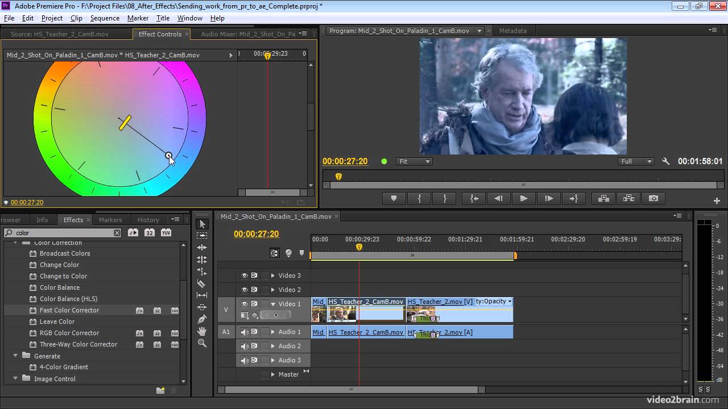The width and height of the screenshot is (728, 409).
Task: Export frame with camera icon
Action: click(653, 198)
